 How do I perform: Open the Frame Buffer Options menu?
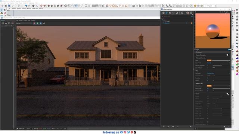[33, 20]
